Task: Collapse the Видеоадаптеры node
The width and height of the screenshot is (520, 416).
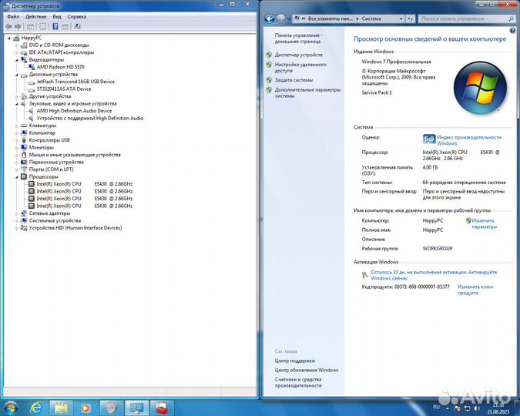Action: pos(17,60)
